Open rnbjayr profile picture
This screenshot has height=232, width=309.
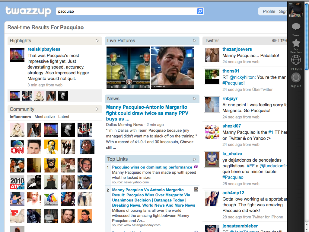(x=212, y=105)
